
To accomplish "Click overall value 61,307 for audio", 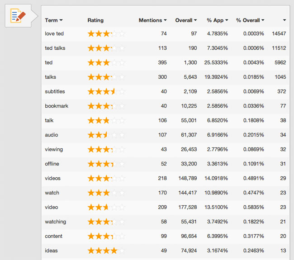I will 189,135.
